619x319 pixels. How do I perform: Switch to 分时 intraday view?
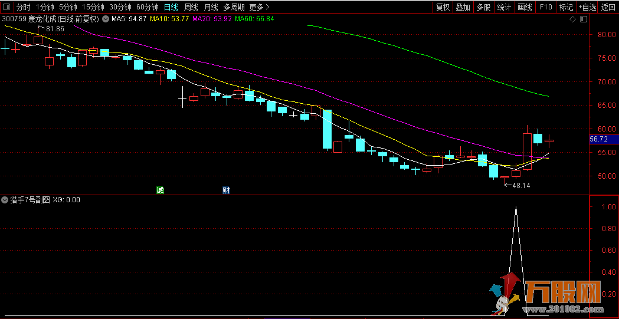click(23, 6)
